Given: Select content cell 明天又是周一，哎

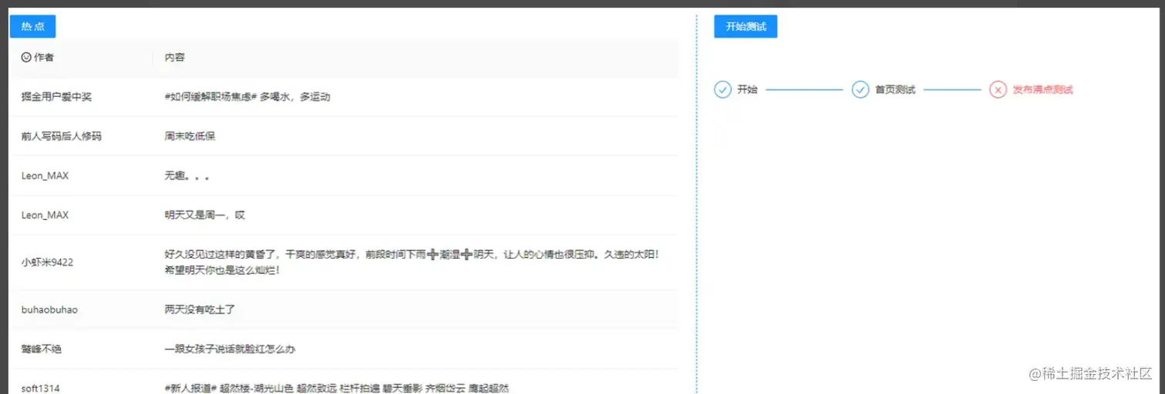Looking at the screenshot, I should pos(205,215).
